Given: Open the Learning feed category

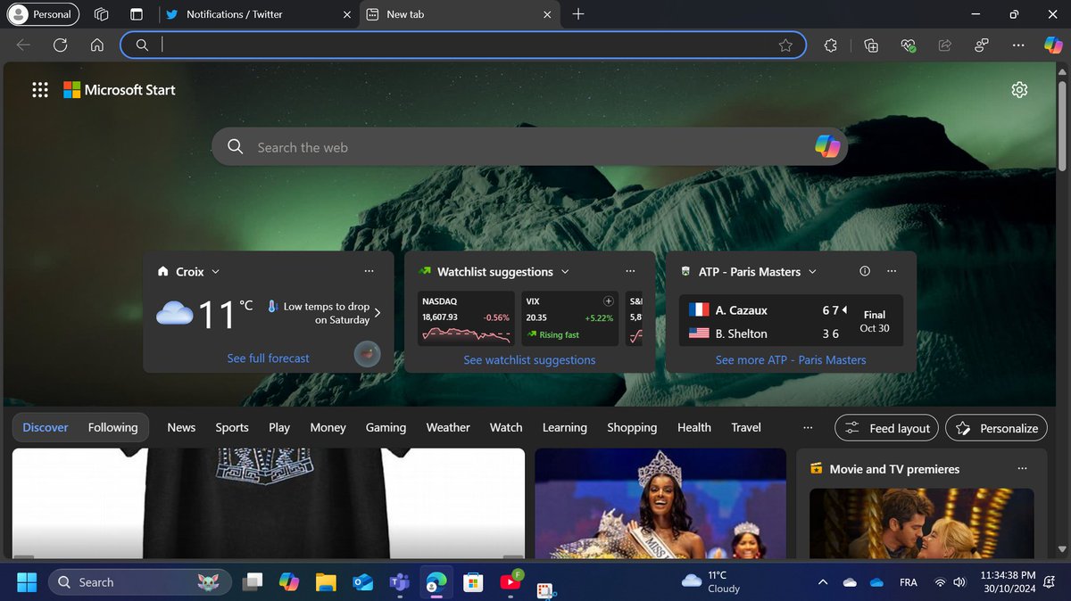Looking at the screenshot, I should (x=565, y=428).
